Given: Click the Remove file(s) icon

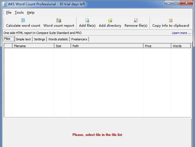Looking at the screenshot, I should [x=136, y=20].
